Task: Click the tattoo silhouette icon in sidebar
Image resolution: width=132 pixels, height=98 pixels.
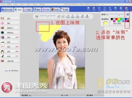Action: click(x=2, y=56)
